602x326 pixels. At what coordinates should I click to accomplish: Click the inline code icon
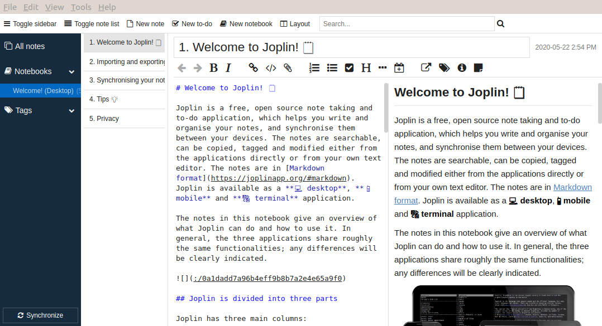(x=271, y=68)
